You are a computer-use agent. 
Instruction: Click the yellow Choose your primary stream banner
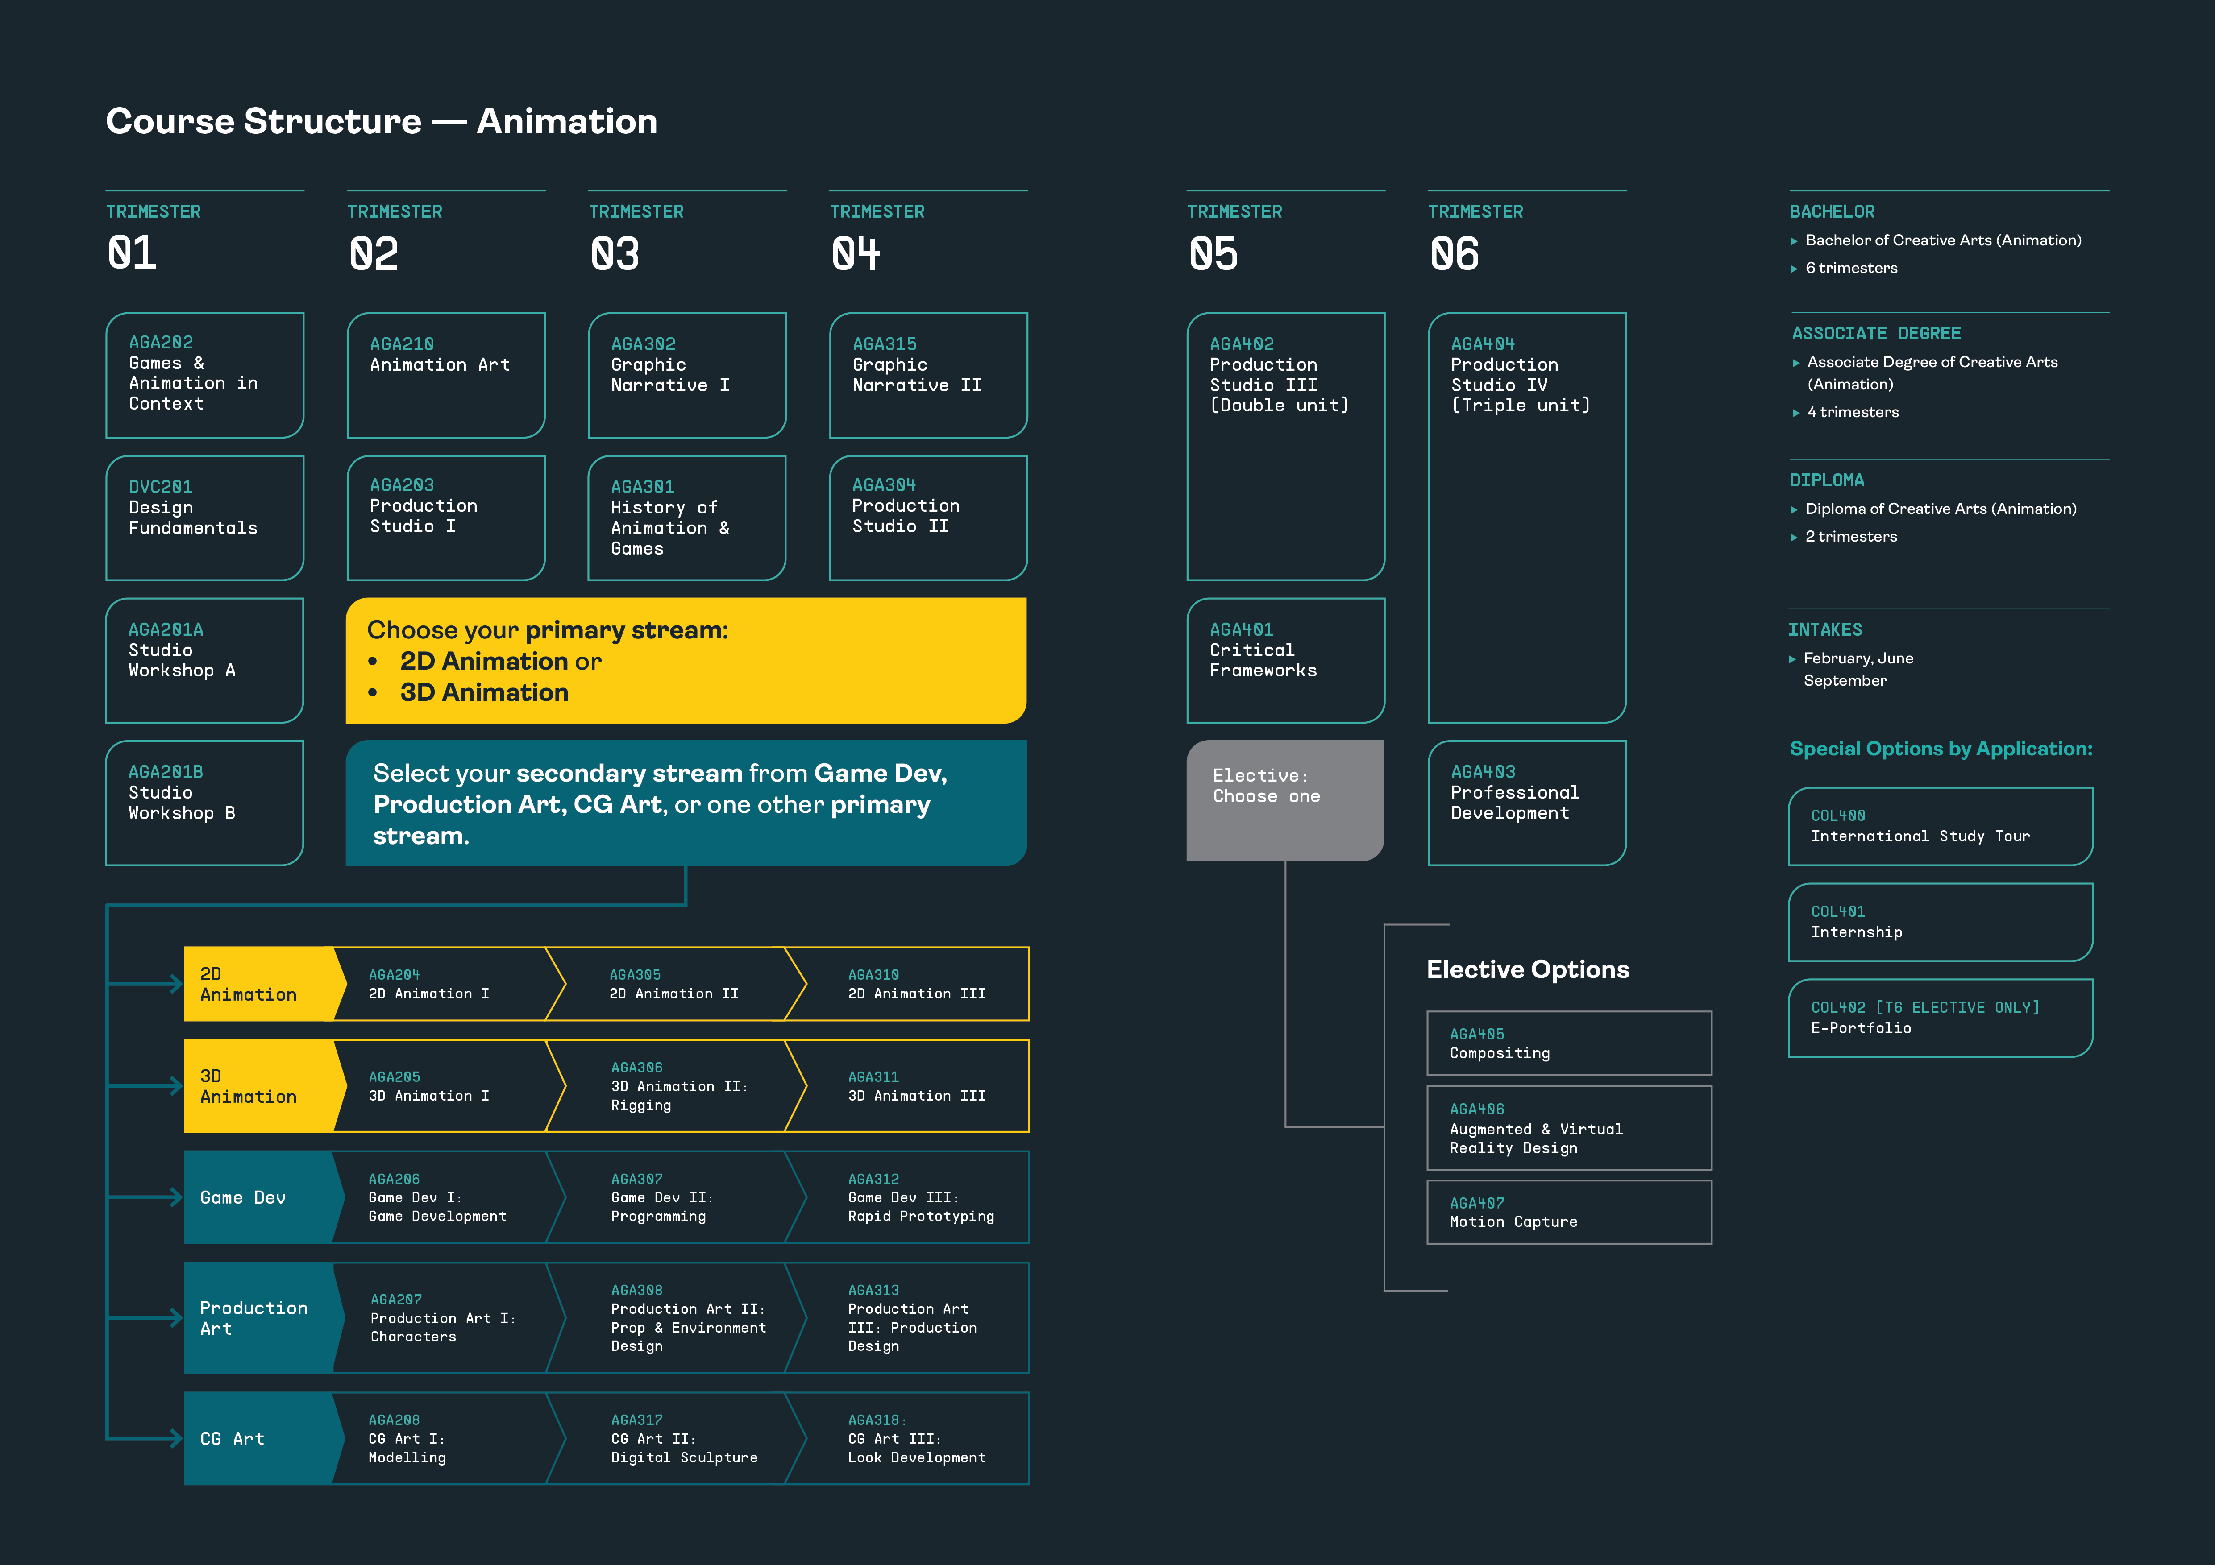(685, 661)
